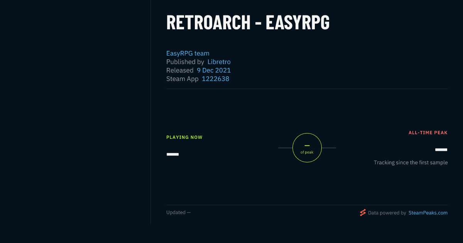Open the EasyRPG team developer link

point(188,53)
